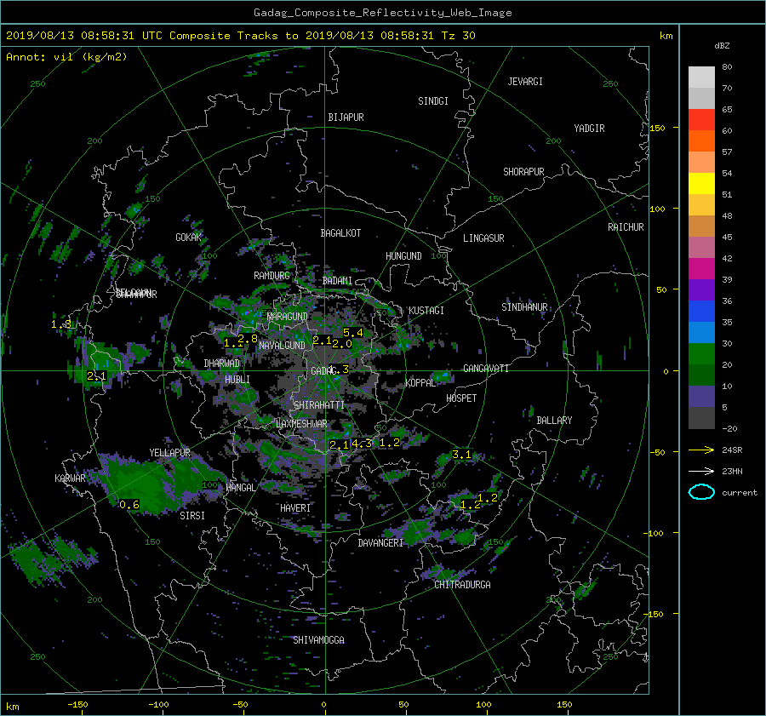The width and height of the screenshot is (766, 716).
Task: Click the Annot: vil (kg/m2) label
Action: coord(66,57)
